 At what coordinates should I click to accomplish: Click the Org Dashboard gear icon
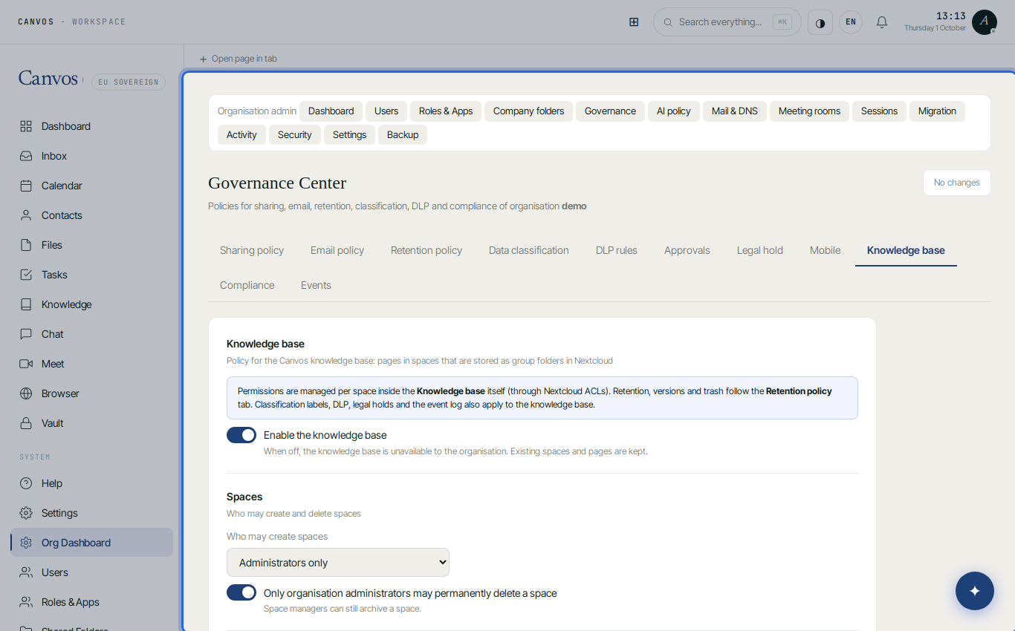(26, 543)
